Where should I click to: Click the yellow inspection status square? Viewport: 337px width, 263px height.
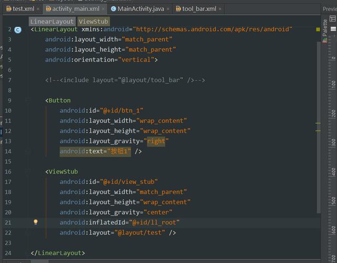click(318, 29)
